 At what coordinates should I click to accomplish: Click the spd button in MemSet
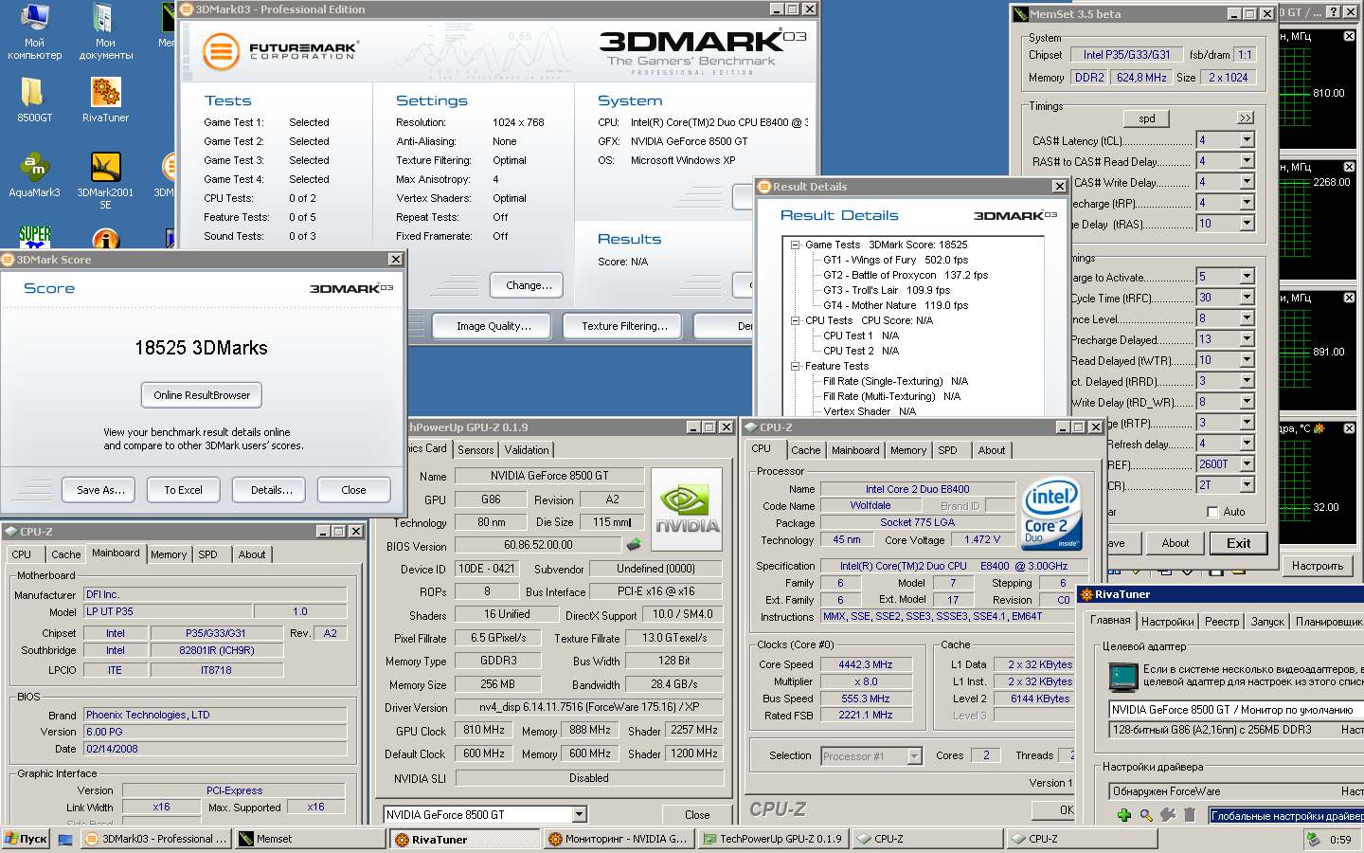point(1147,118)
